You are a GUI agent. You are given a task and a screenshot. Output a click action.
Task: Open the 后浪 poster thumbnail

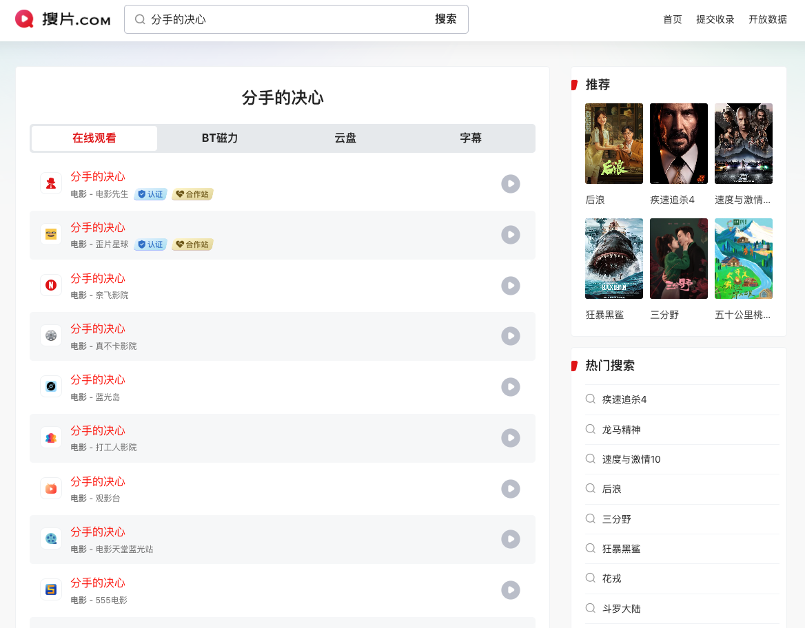point(614,144)
